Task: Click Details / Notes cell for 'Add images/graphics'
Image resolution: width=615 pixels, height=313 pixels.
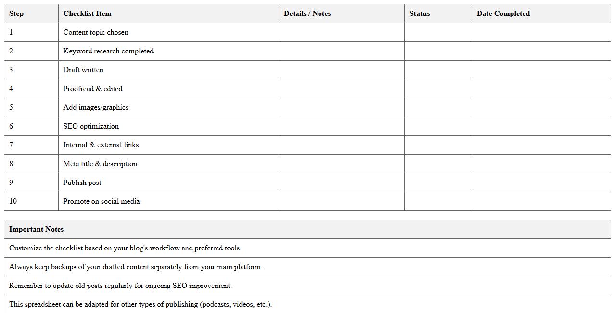Action: [x=341, y=107]
